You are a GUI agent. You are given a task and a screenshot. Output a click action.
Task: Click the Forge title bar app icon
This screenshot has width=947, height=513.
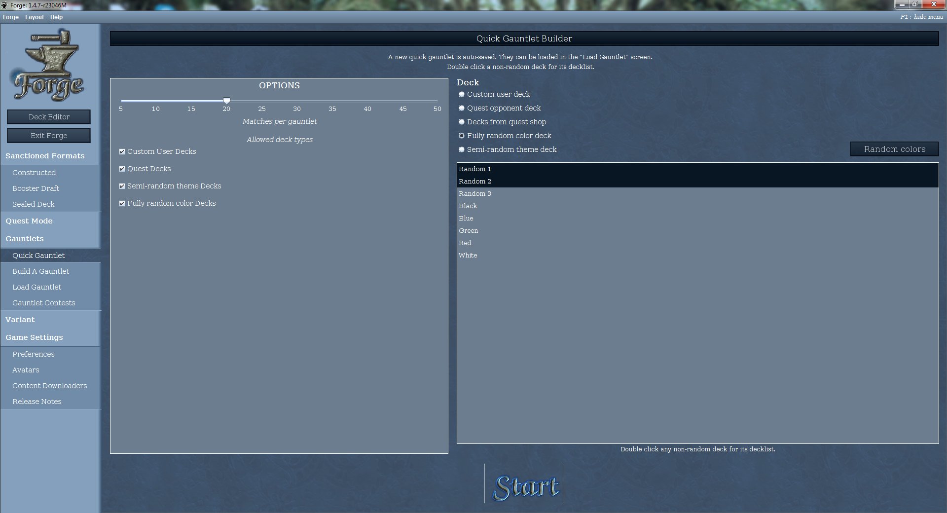point(4,5)
